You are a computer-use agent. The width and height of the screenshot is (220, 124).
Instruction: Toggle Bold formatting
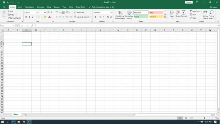tap(26, 17)
